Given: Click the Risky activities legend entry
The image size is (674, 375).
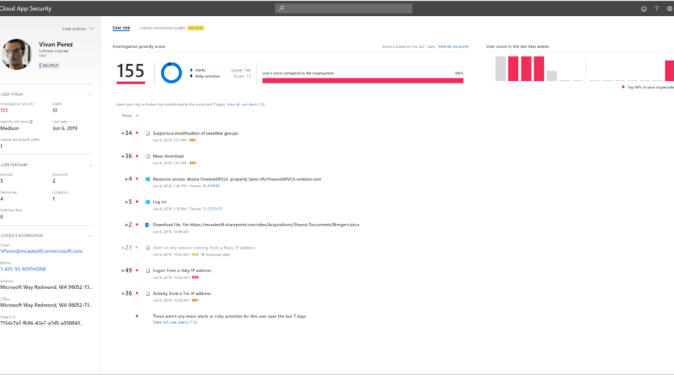Looking at the screenshot, I should tap(220, 76).
